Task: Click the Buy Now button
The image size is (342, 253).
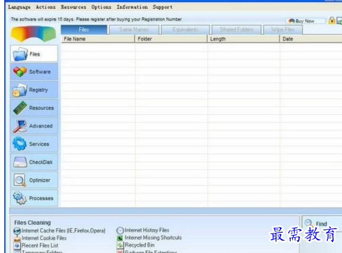Action: [x=305, y=21]
